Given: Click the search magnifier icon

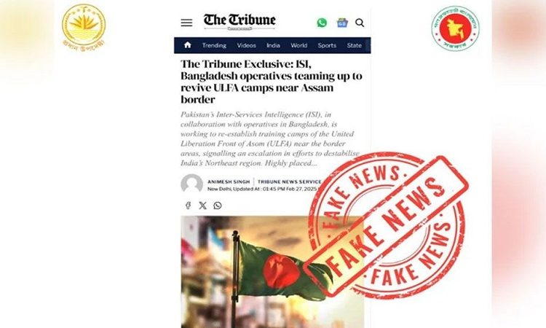Looking at the screenshot, I should 360,23.
